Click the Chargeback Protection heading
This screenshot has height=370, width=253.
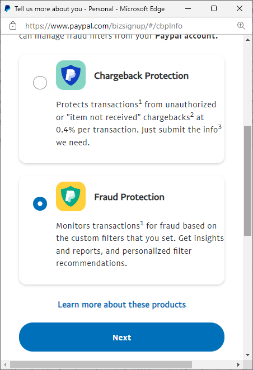tap(141, 76)
